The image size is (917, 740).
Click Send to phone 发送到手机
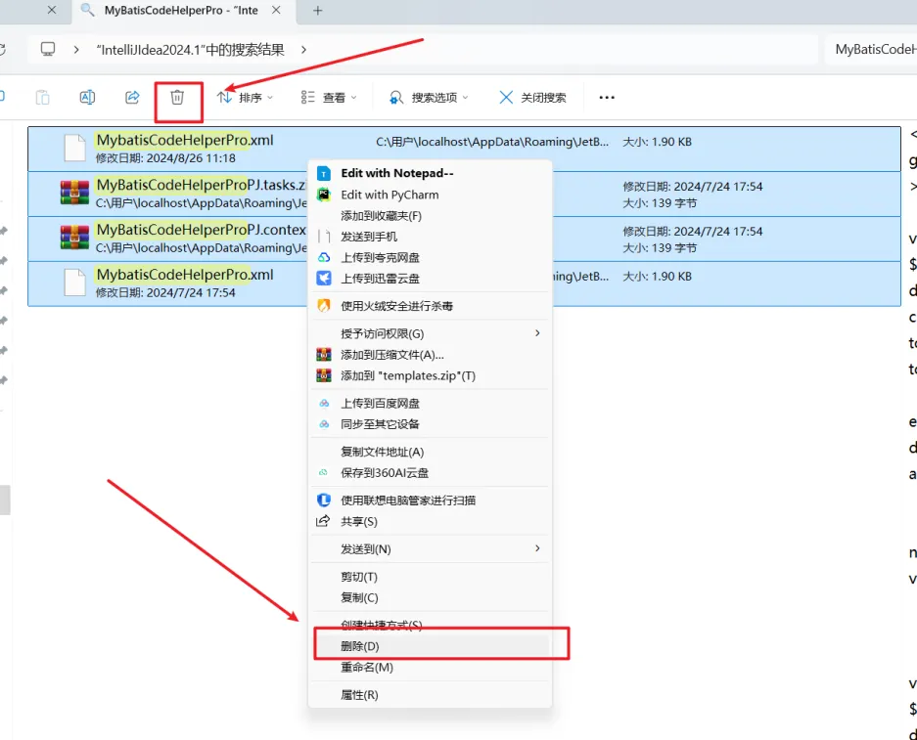(x=430, y=237)
